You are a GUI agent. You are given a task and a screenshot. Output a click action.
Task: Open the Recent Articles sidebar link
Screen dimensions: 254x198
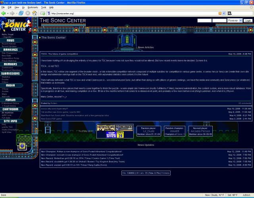(x=9, y=44)
